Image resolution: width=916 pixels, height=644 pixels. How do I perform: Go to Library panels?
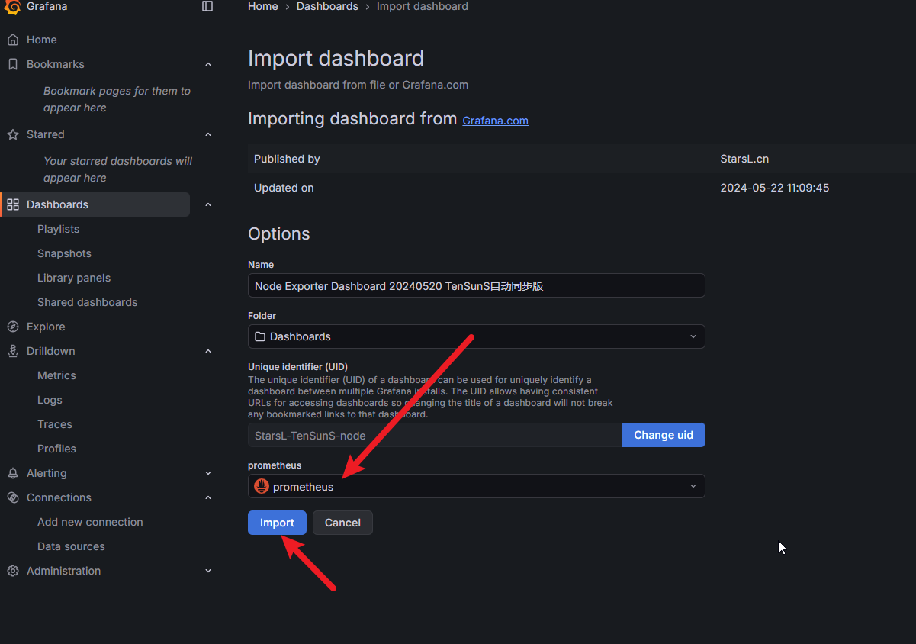click(x=74, y=278)
